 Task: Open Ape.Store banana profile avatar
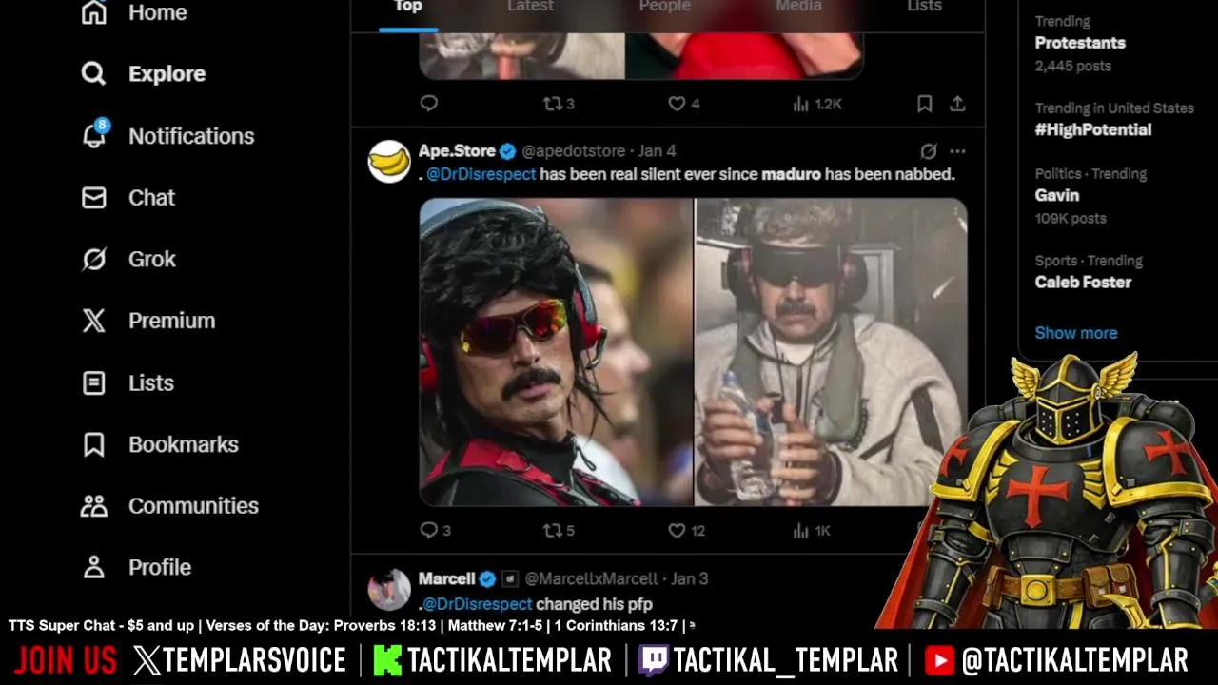click(x=389, y=162)
